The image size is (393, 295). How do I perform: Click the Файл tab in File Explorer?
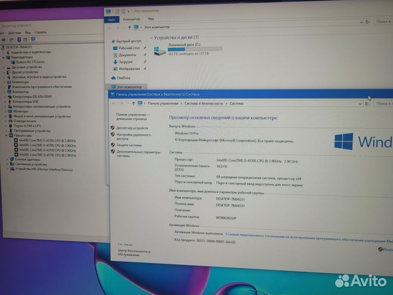coord(111,19)
